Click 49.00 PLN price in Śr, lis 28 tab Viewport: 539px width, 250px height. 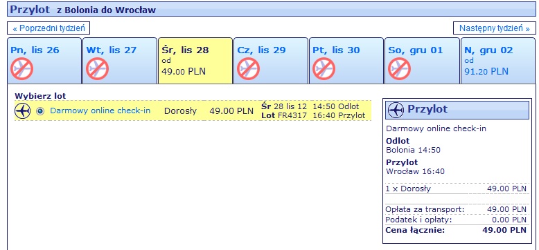tap(183, 72)
